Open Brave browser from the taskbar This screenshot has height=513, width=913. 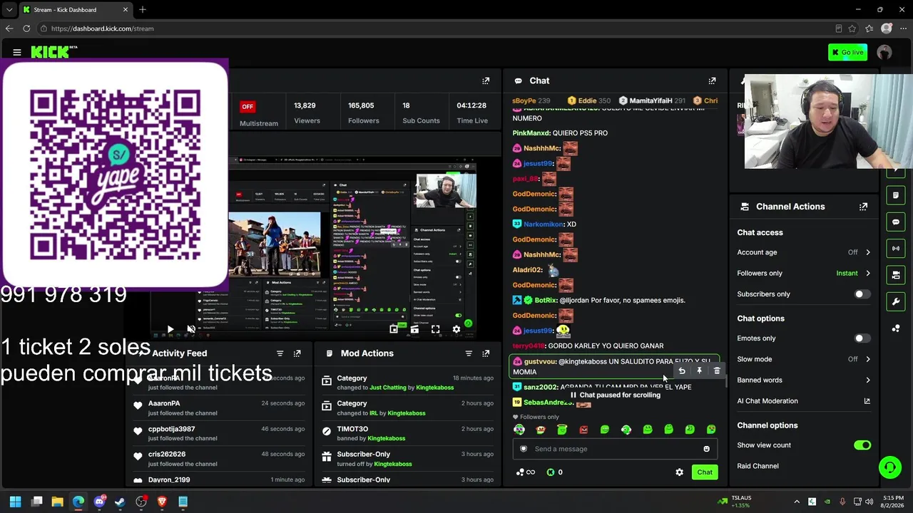(162, 502)
